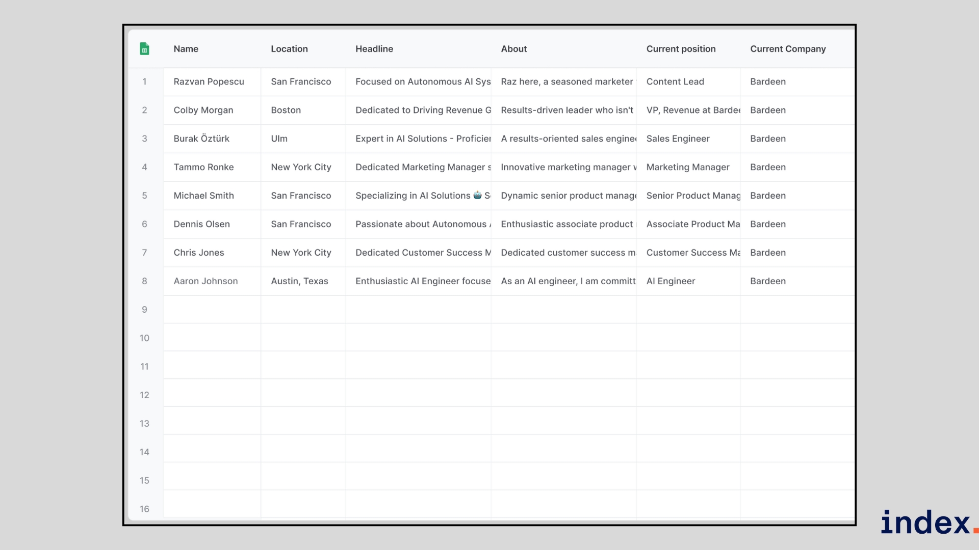Click the Chris Jones name cell
This screenshot has width=979, height=550.
click(x=198, y=253)
